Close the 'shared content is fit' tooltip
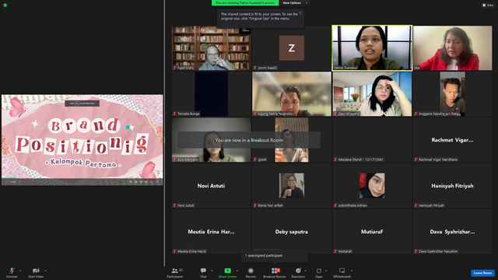 tap(300, 12)
